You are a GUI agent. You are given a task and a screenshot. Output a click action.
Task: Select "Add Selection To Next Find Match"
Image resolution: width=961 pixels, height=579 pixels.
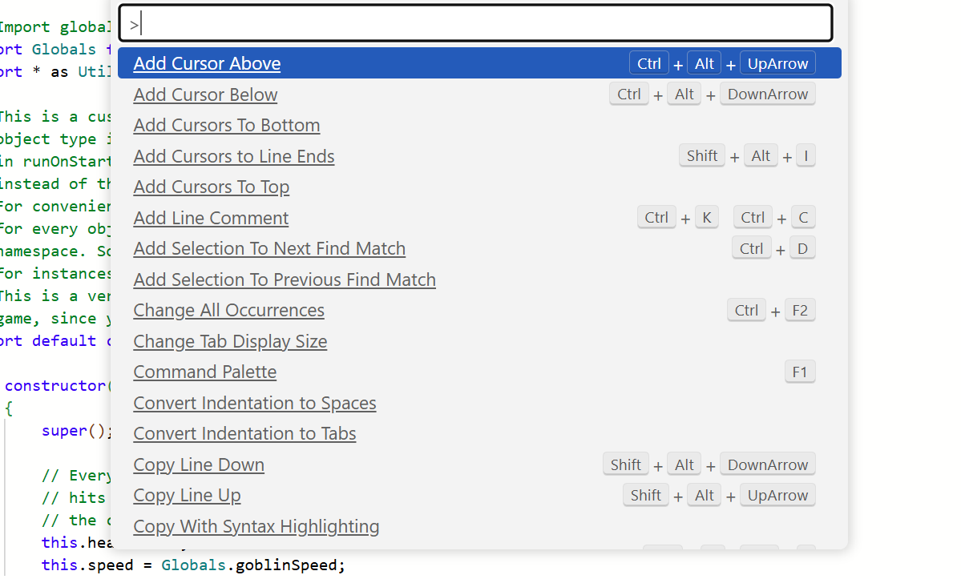pos(269,248)
